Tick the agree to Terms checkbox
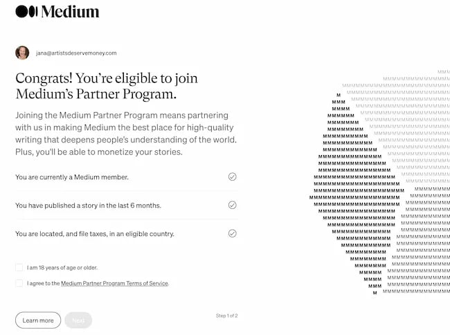This screenshot has width=450, height=335. pyautogui.click(x=19, y=283)
